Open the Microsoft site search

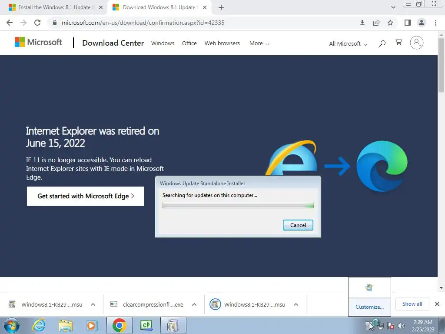coord(382,43)
